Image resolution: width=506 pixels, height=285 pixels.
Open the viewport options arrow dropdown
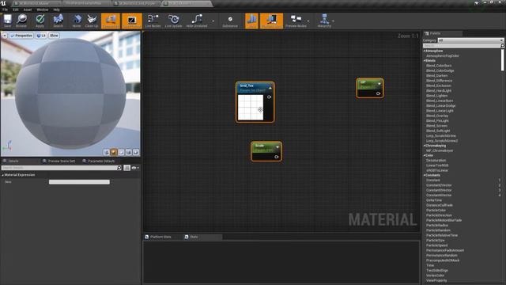[x=5, y=36]
